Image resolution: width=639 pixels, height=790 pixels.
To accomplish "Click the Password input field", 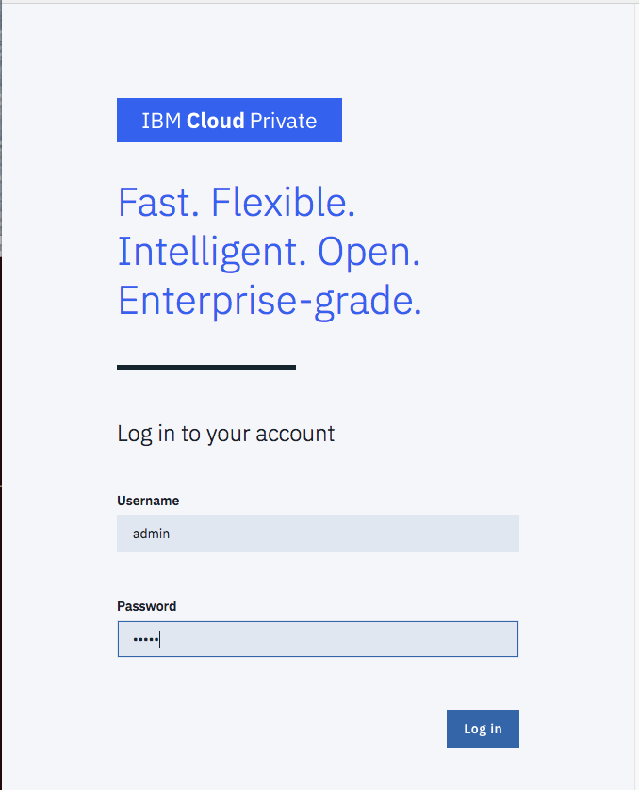I will click(318, 639).
